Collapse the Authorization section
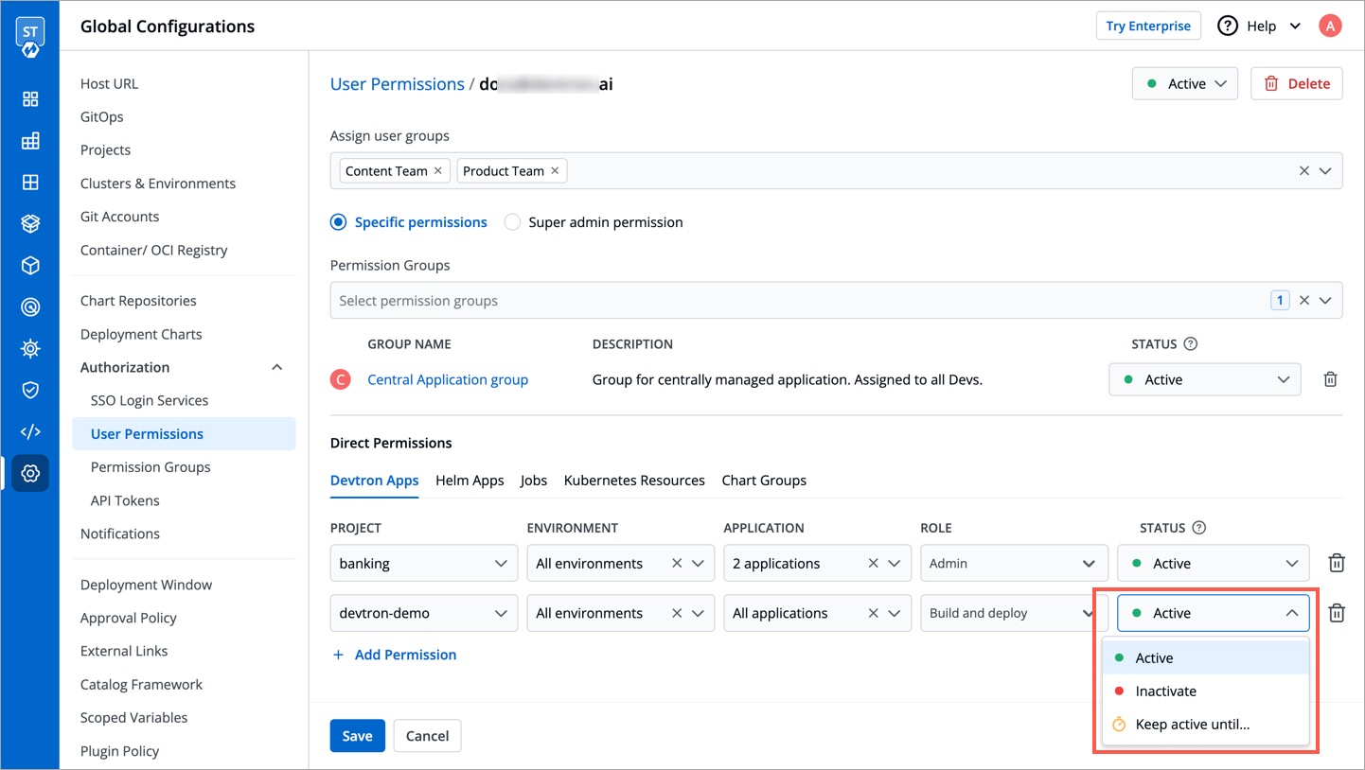The image size is (1365, 770). (277, 367)
